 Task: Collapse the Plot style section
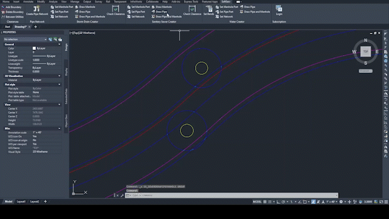(60, 85)
